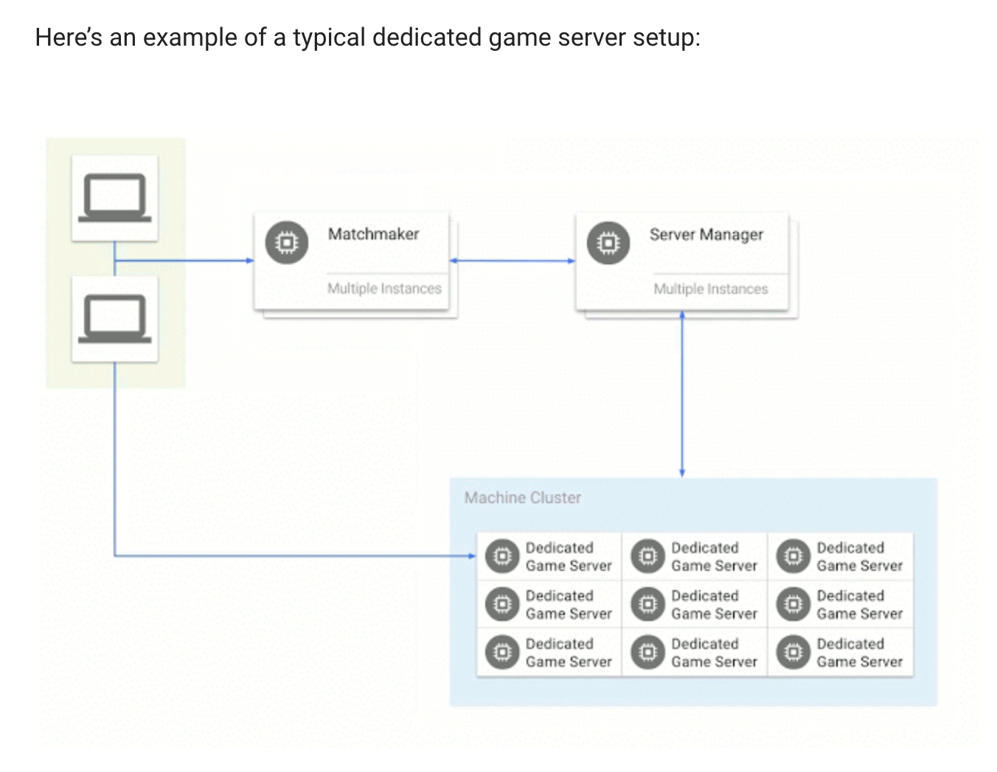Screen dimensions: 997x772
Task: Select the Server Manager chip icon
Action: coord(608,241)
